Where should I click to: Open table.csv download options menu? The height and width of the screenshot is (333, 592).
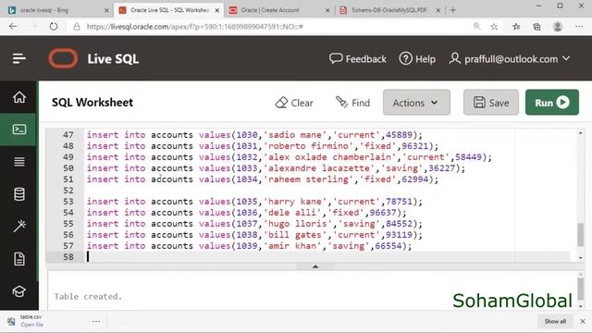96,321
